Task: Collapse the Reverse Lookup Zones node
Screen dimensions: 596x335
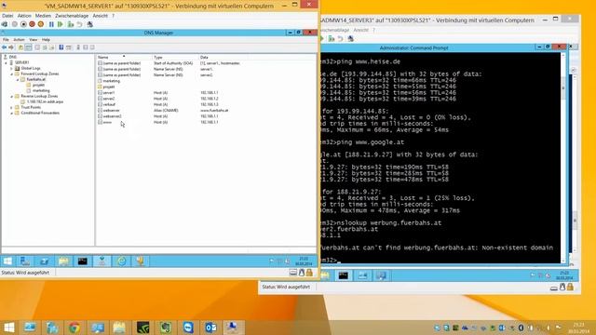Action: pos(11,97)
